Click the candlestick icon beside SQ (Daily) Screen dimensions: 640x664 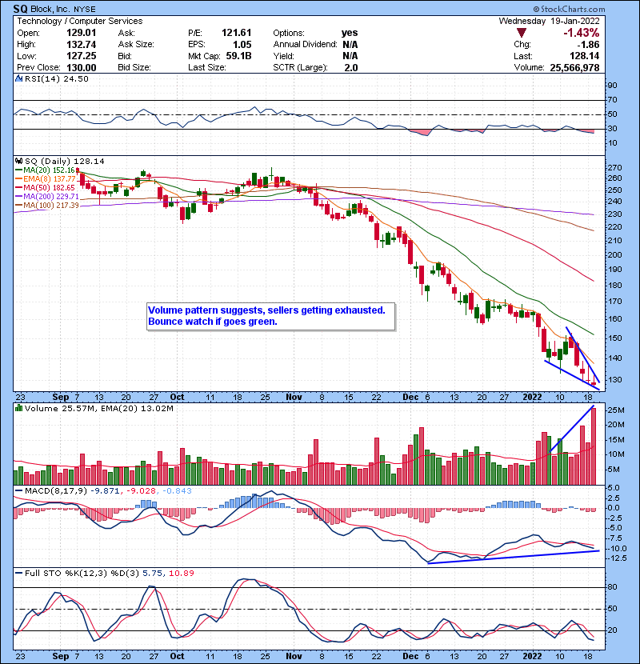coord(18,161)
